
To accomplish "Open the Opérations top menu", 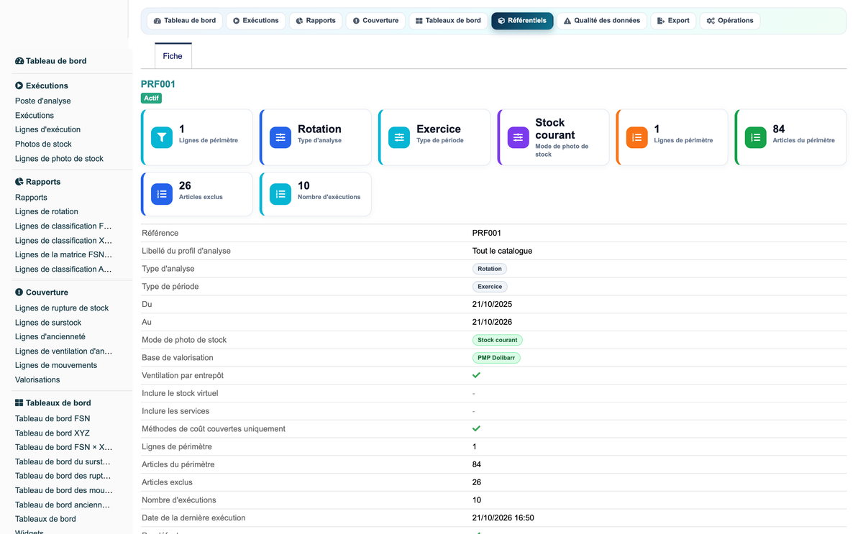I will [730, 21].
